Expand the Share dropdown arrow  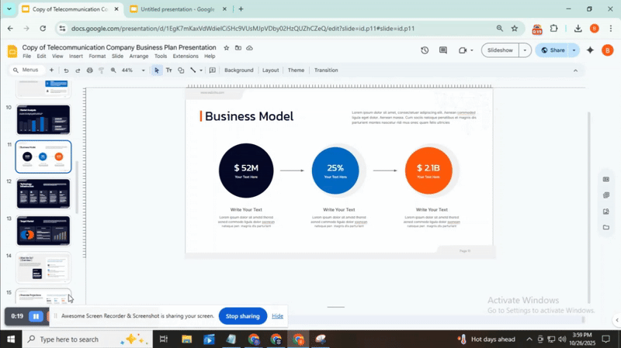[574, 50]
